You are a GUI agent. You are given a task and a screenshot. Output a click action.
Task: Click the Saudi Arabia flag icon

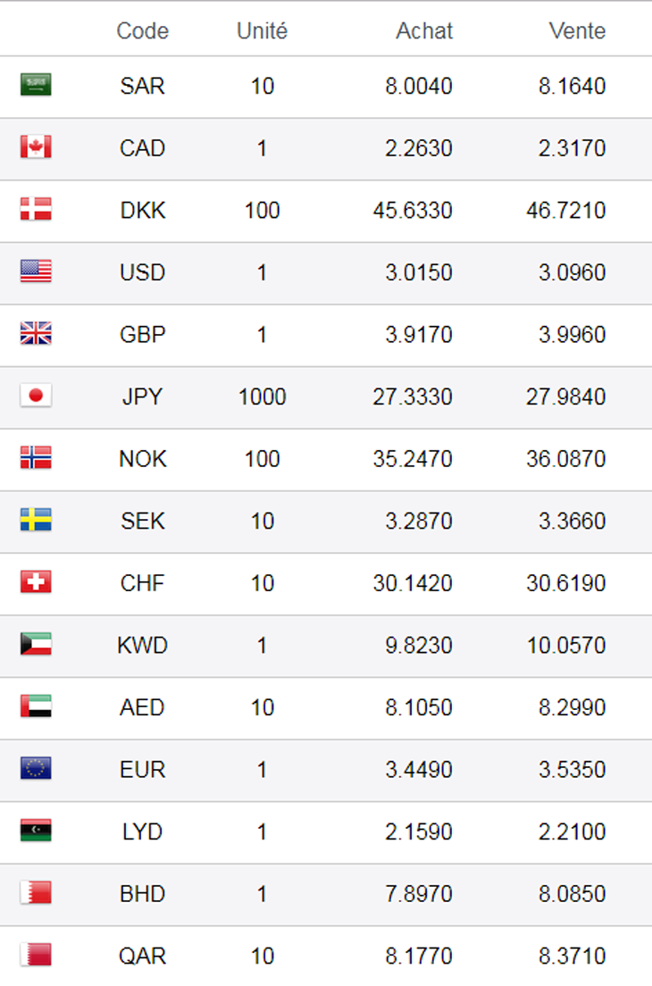click(36, 86)
